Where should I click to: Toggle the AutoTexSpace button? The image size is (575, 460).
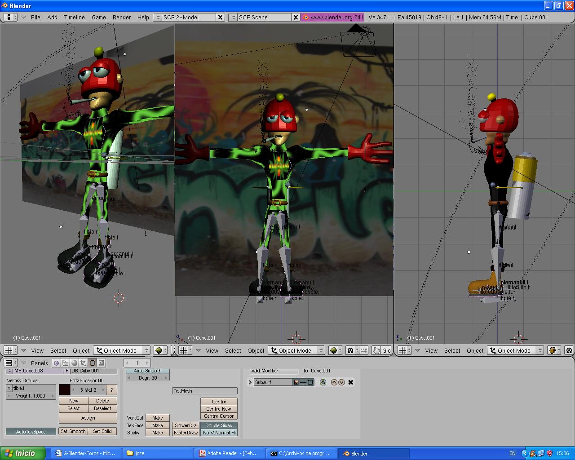tap(31, 432)
